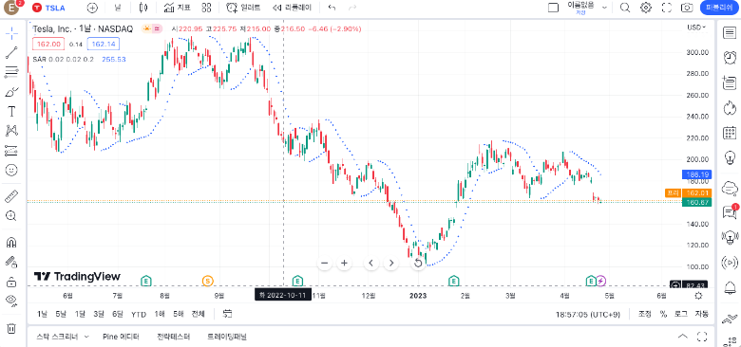Select the trend line drawing tool

(11, 52)
